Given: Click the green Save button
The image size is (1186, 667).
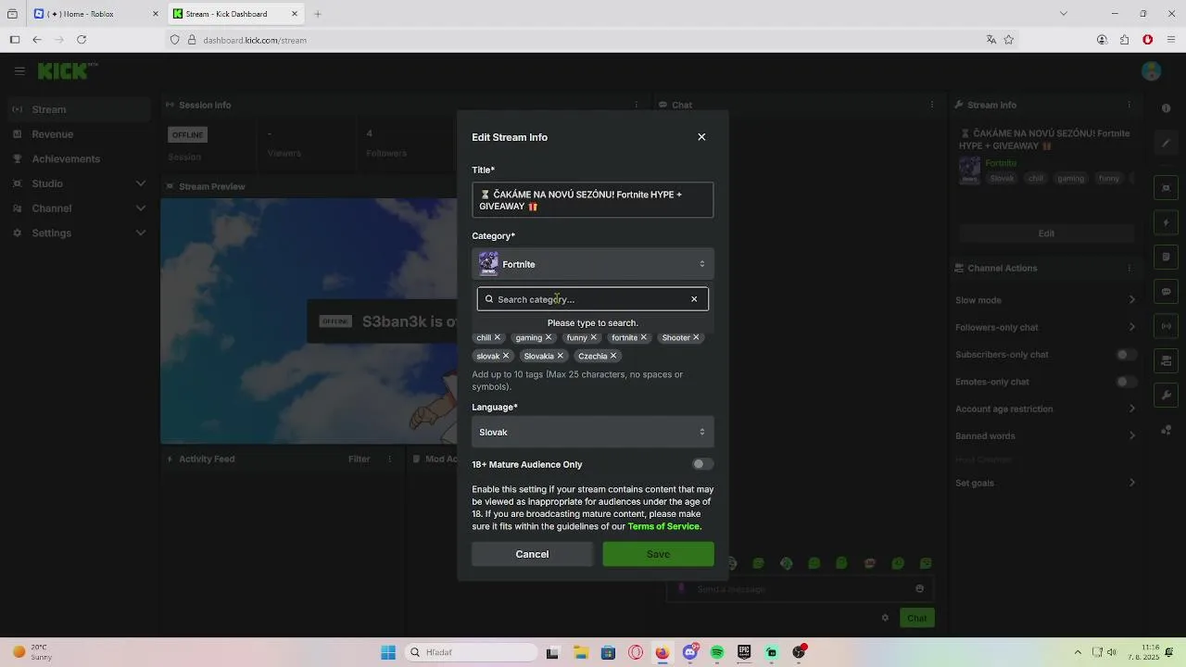Looking at the screenshot, I should point(658,554).
